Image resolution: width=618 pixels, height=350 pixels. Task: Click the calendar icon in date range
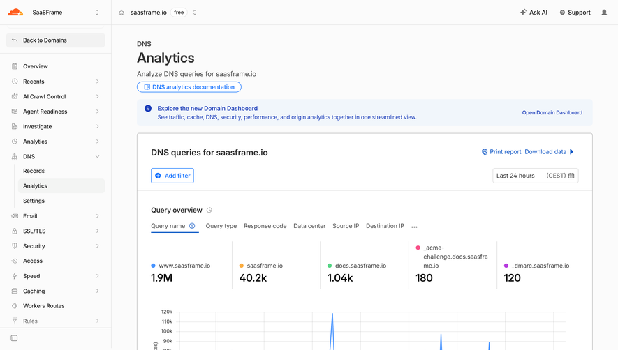(571, 176)
